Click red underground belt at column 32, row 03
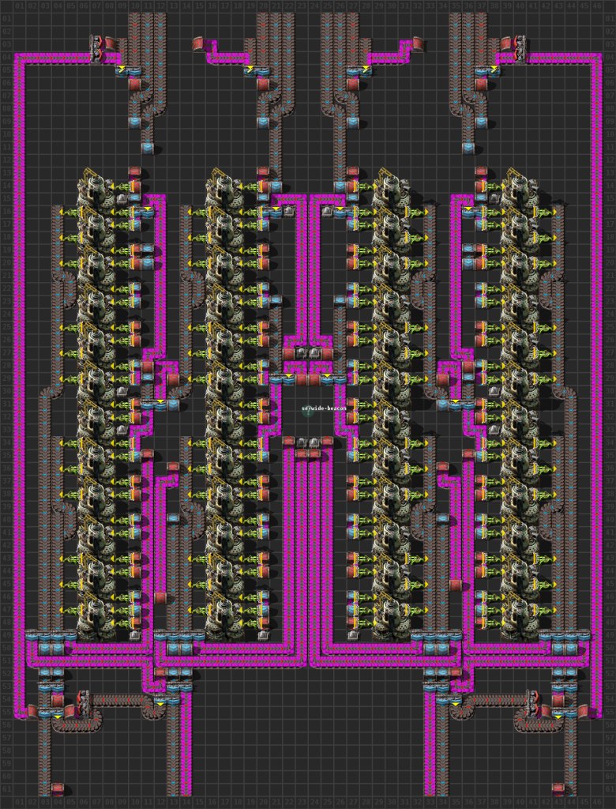Viewport: 616px width, 809px height. (417, 44)
